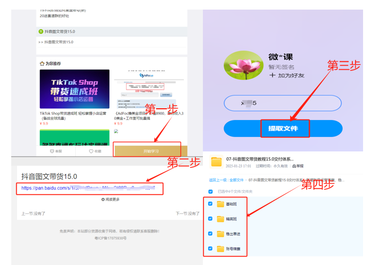This screenshot has height=265, width=370.
Task: Open the pan.baidu.com share link
Action: point(89,188)
